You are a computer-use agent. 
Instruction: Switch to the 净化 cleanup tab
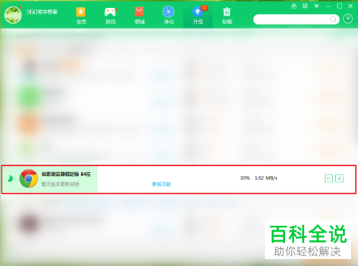point(168,16)
